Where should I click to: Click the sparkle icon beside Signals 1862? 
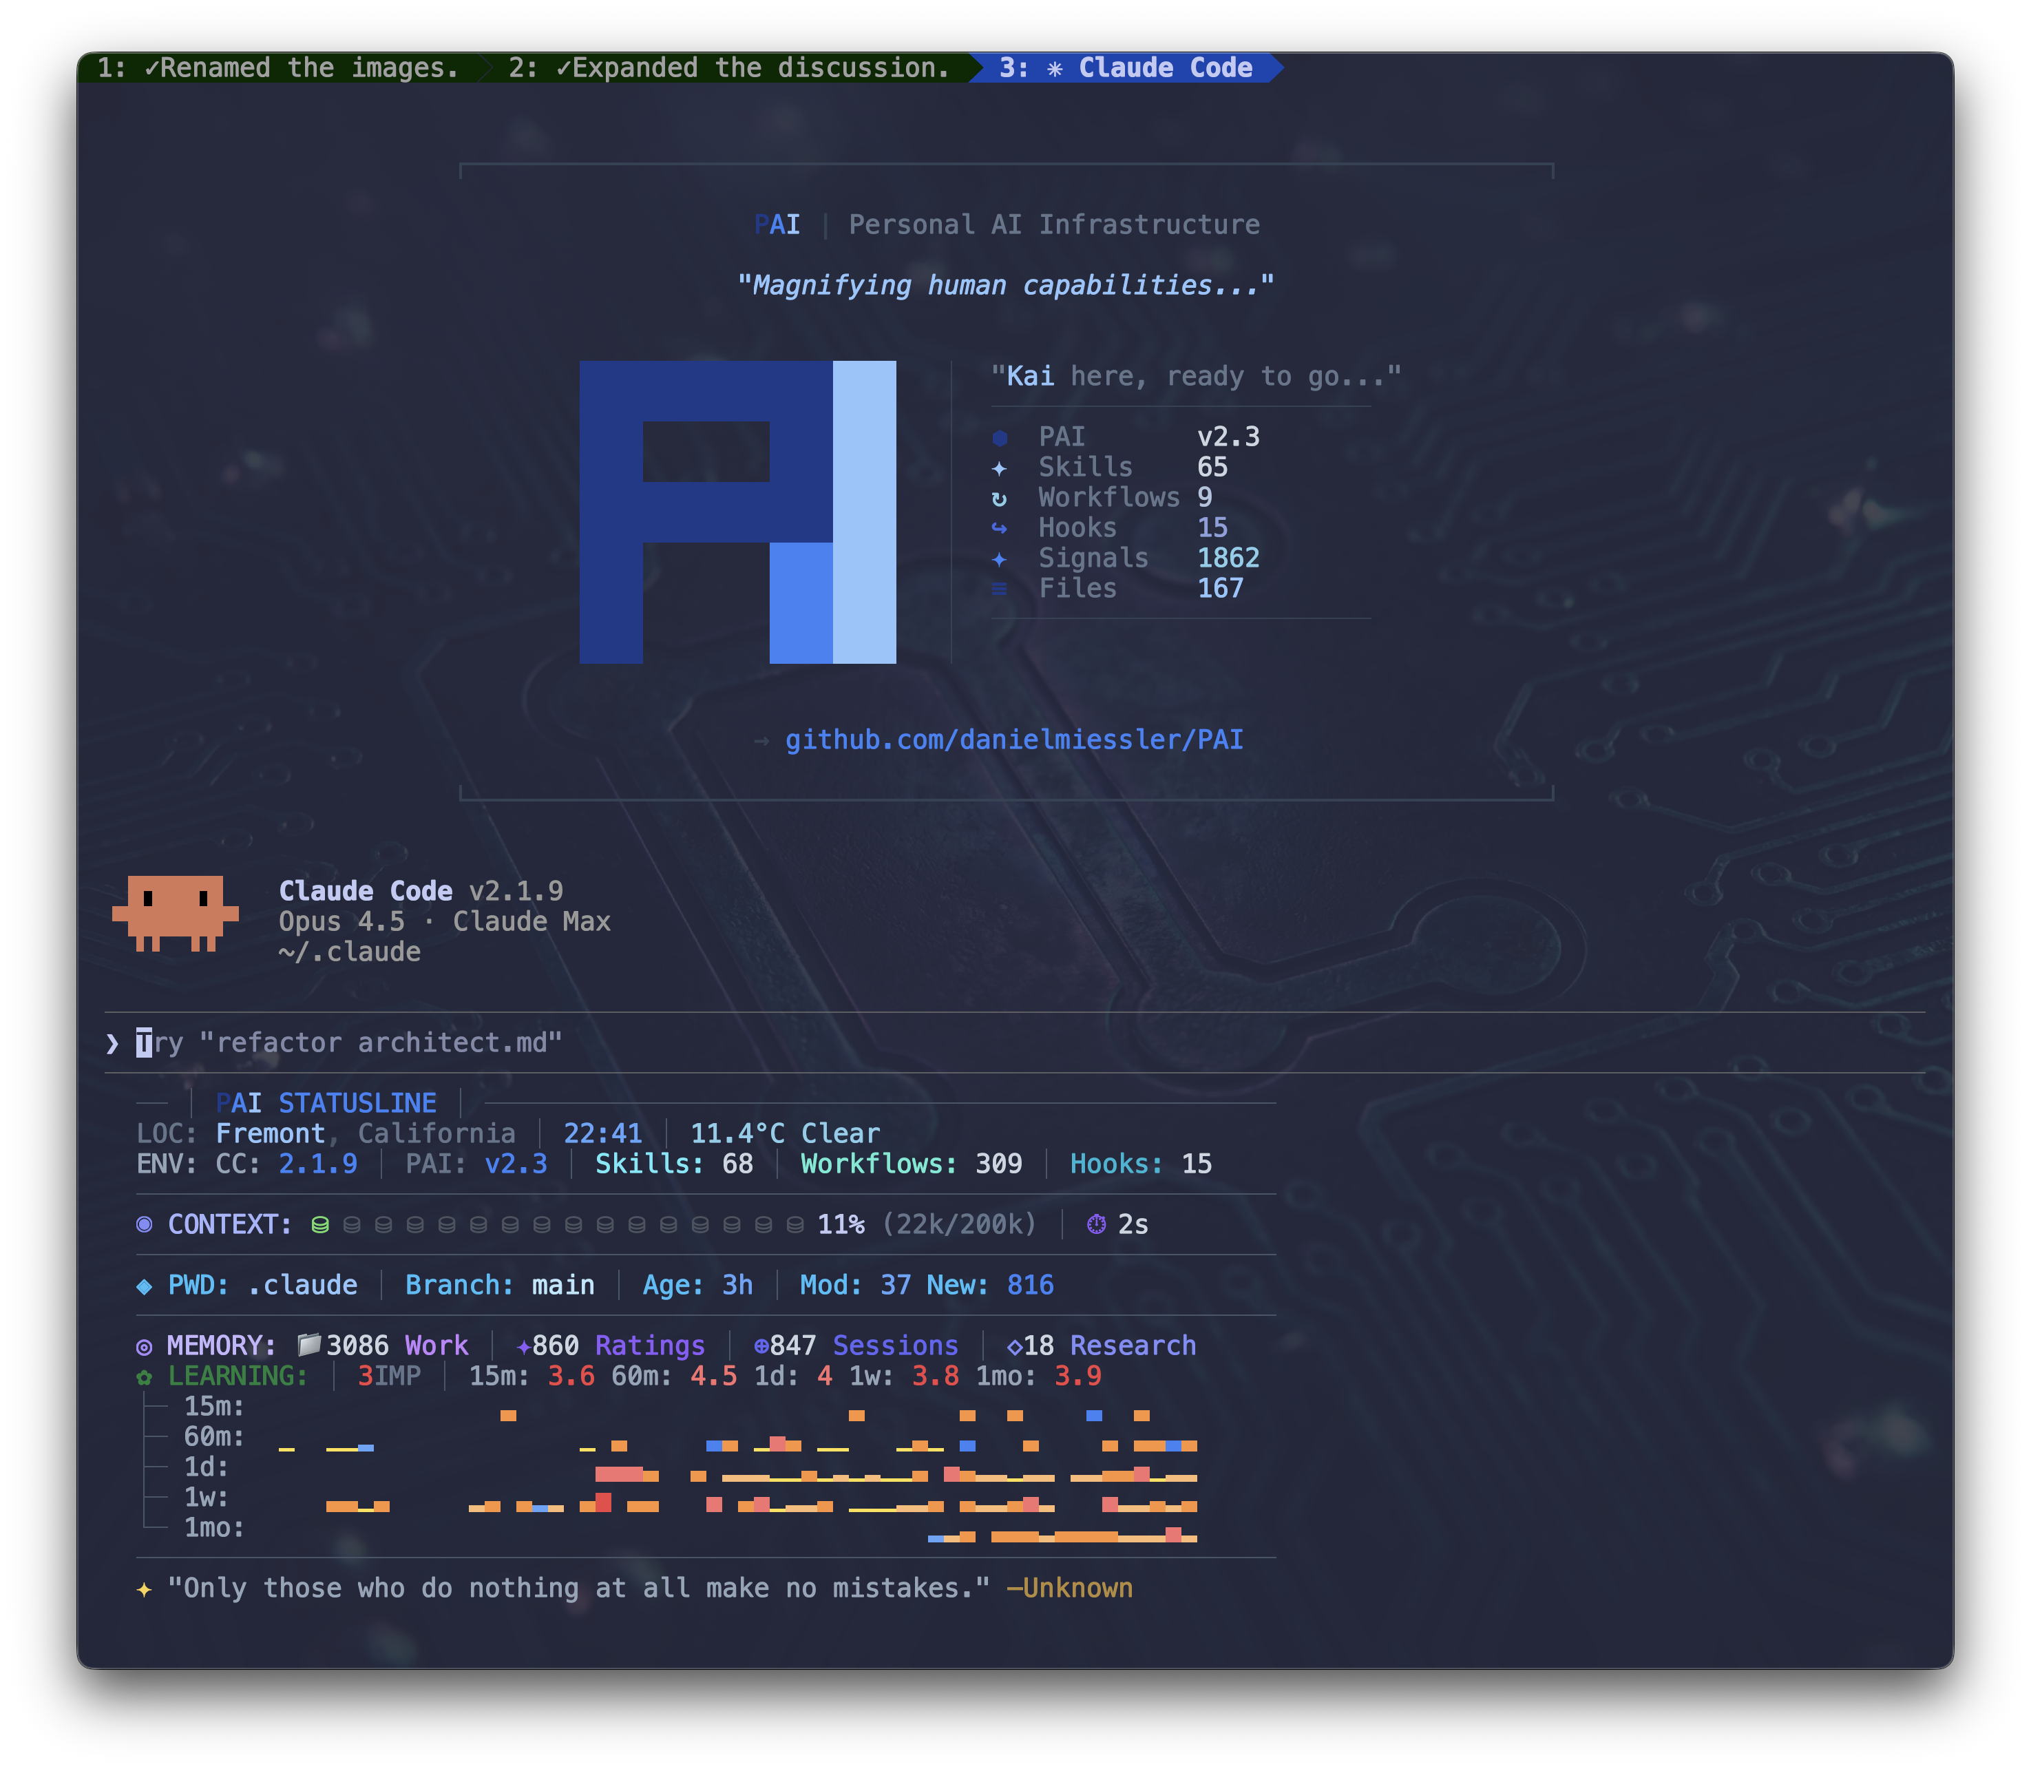999,559
